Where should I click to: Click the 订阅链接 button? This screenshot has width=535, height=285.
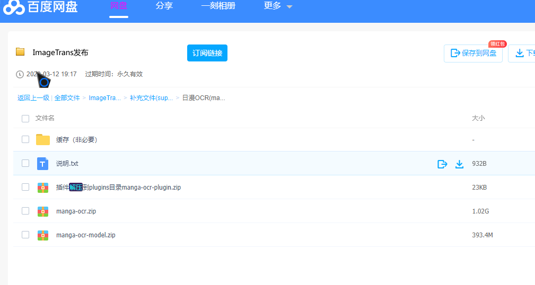tap(207, 53)
